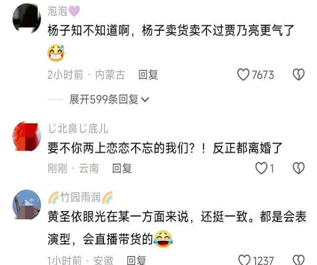Like 竹园雨润's comment with 1237 likes

[x=244, y=260]
